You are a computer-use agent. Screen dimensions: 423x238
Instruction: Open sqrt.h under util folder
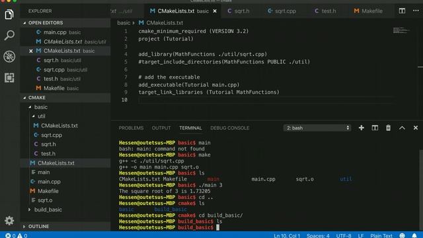65,144
